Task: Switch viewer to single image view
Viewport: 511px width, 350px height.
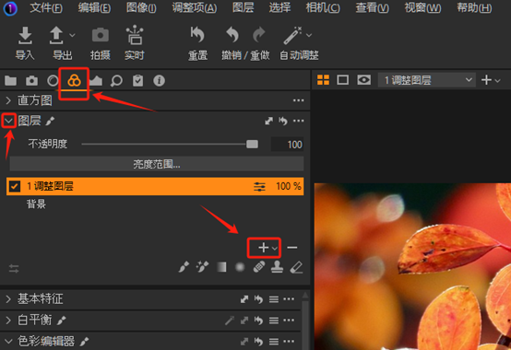Action: [343, 80]
